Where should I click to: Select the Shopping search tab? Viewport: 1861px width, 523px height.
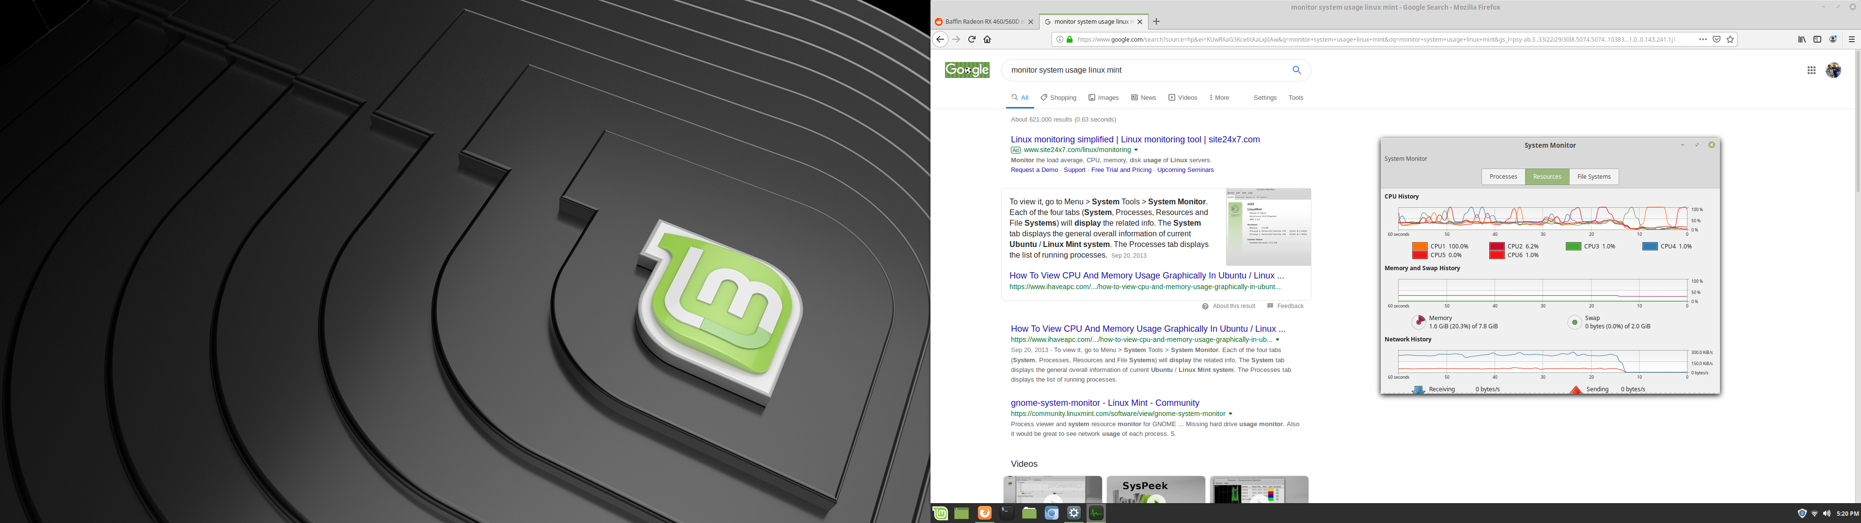(x=1058, y=97)
